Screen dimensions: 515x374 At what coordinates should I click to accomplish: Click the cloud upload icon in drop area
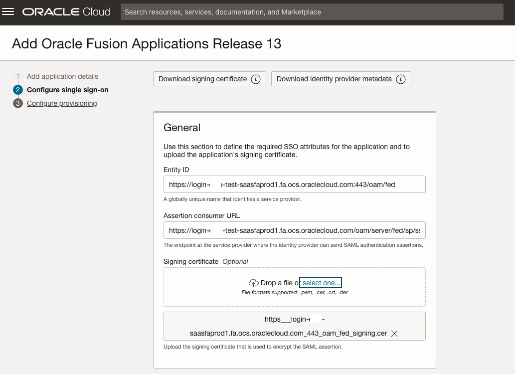tap(254, 282)
